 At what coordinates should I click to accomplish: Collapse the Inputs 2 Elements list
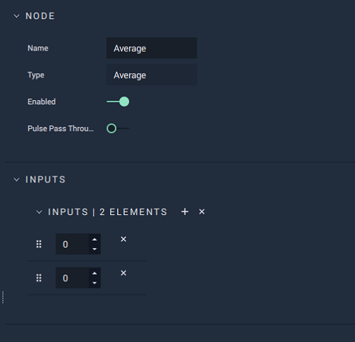[39, 212]
